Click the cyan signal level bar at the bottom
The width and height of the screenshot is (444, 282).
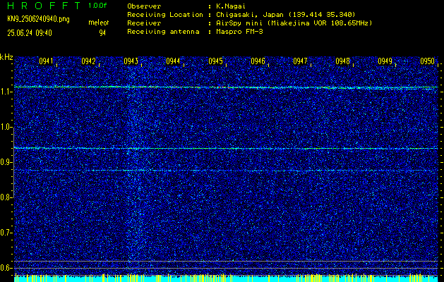click(226, 278)
